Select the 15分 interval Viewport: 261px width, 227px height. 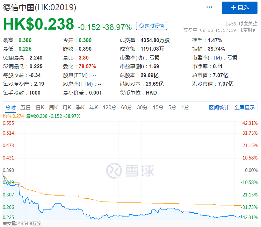(157, 108)
